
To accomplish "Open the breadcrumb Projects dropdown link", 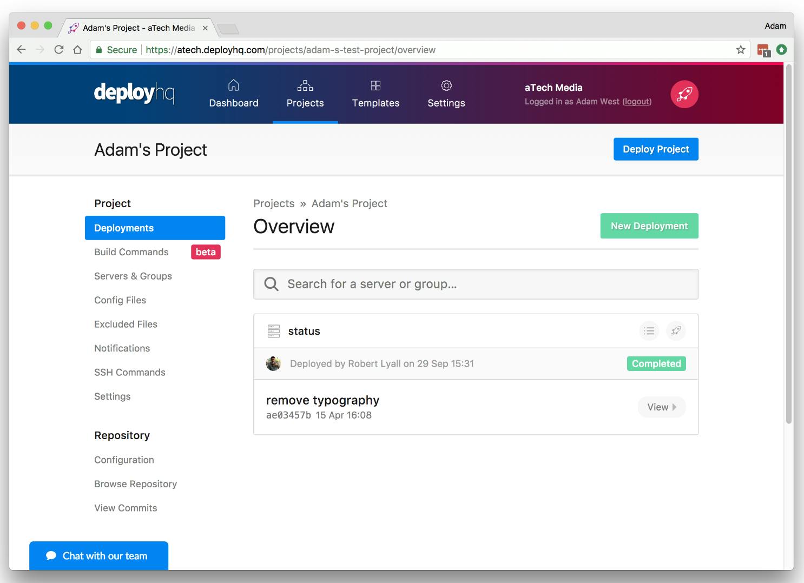I will [x=274, y=203].
